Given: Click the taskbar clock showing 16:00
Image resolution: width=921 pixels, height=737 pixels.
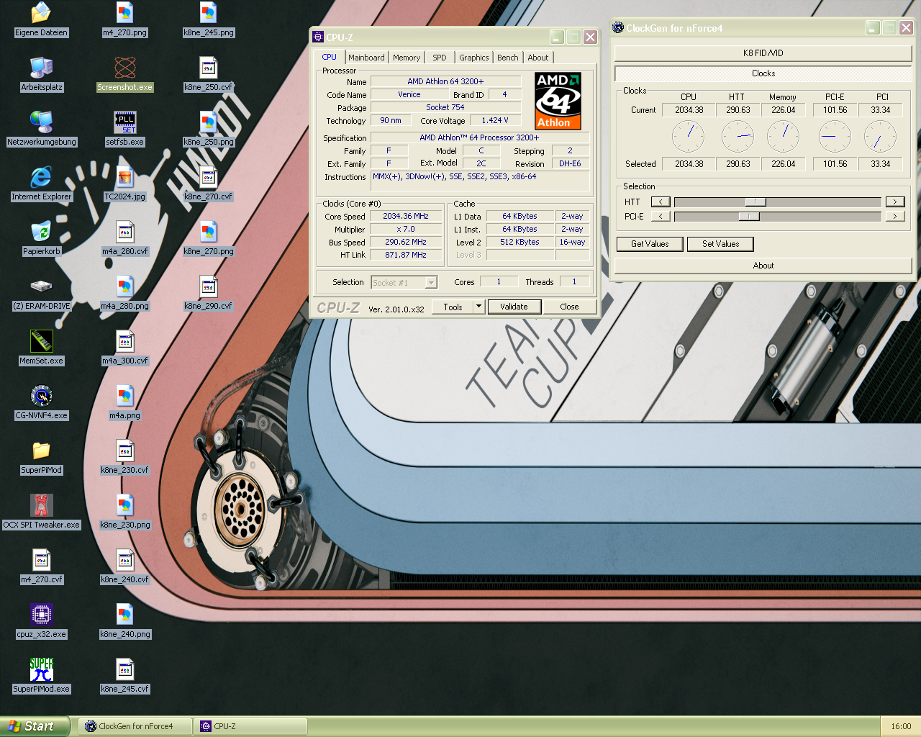Looking at the screenshot, I should (901, 726).
